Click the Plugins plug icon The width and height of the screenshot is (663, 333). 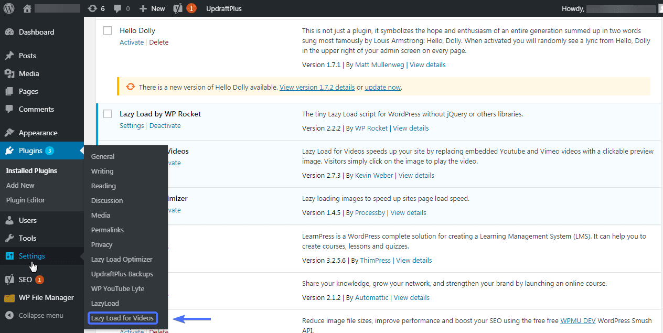coord(9,151)
